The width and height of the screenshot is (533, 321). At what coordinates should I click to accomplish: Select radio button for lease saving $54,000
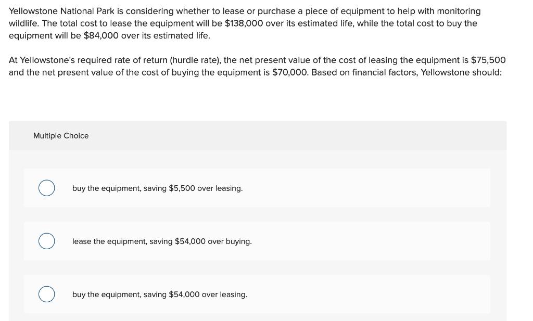coord(46,241)
